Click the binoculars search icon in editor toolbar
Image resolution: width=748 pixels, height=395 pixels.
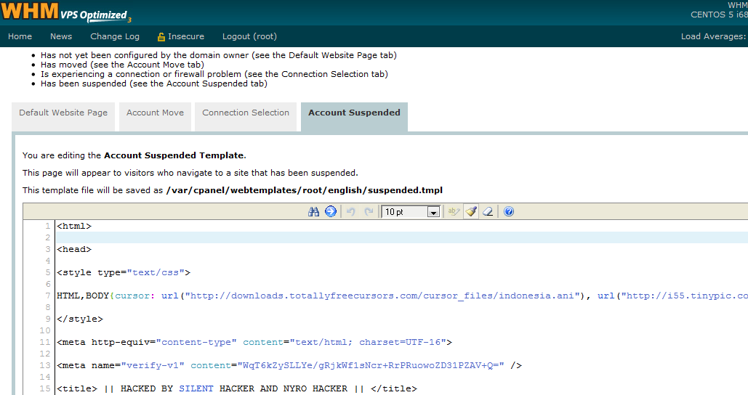coord(313,211)
